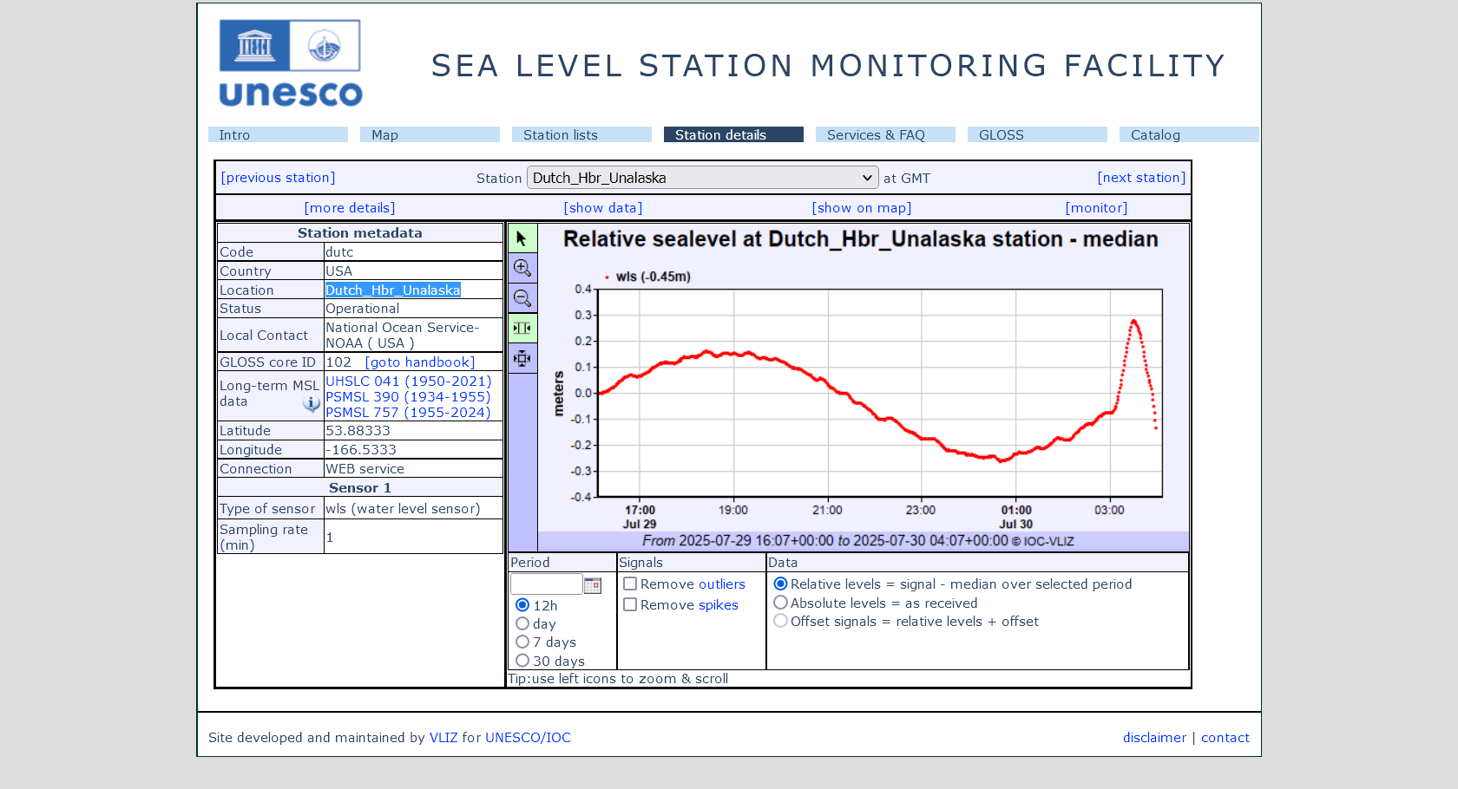Open the Intro tab
This screenshot has height=789, width=1458.
point(278,134)
